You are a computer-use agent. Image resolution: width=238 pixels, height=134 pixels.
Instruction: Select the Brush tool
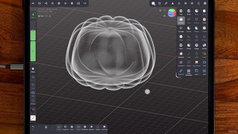pyautogui.click(x=189, y=12)
